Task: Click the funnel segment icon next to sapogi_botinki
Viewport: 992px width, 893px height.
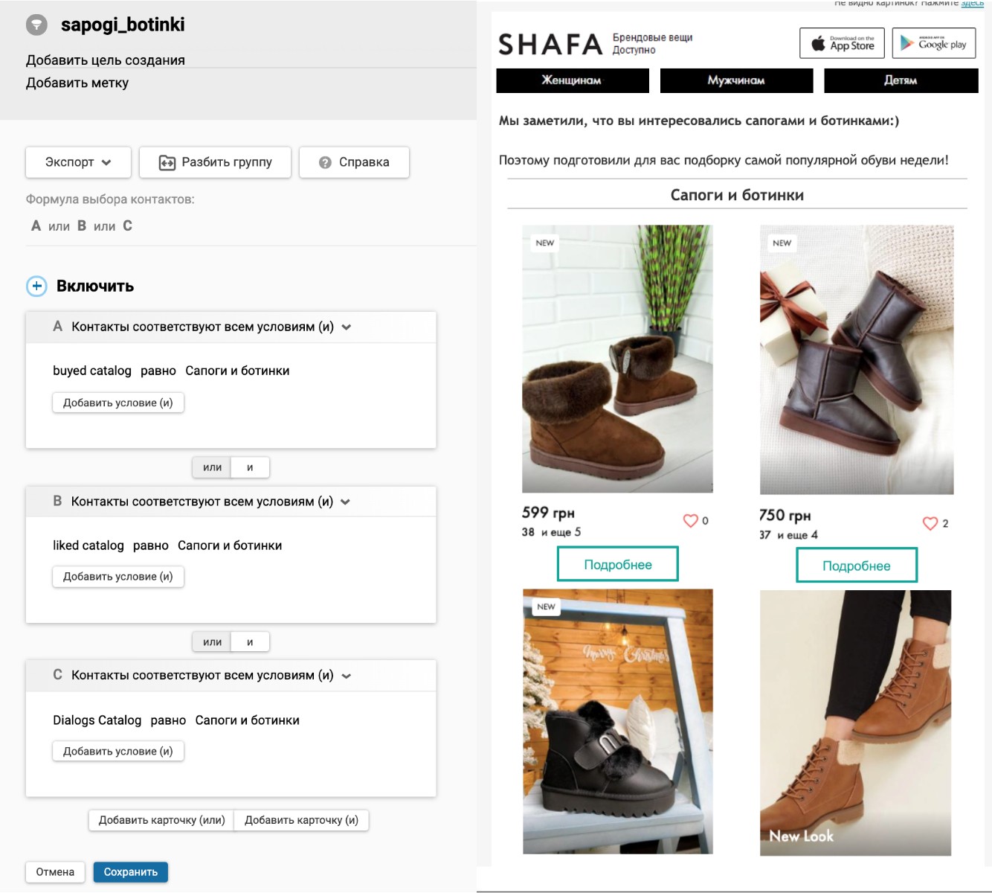Action: (x=36, y=25)
